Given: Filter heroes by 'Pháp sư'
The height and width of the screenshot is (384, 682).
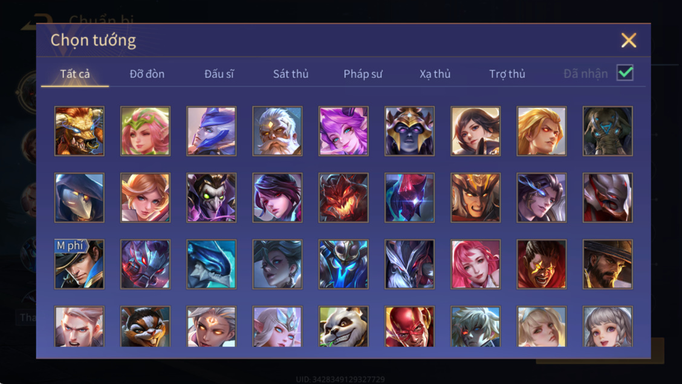Looking at the screenshot, I should pyautogui.click(x=363, y=74).
